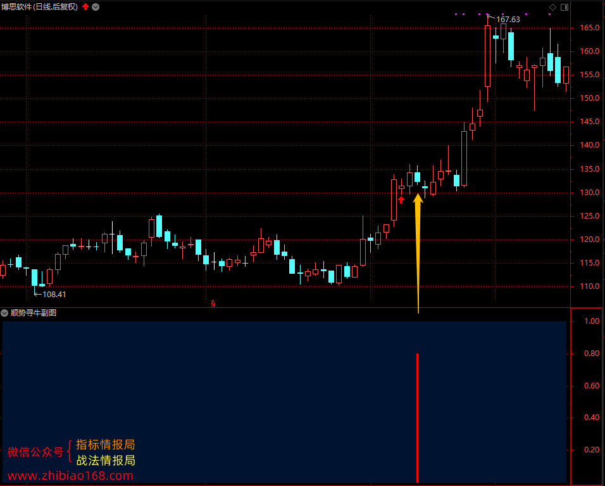
Task: Open the dropdown next to 博思软件 title
Action: [96, 7]
